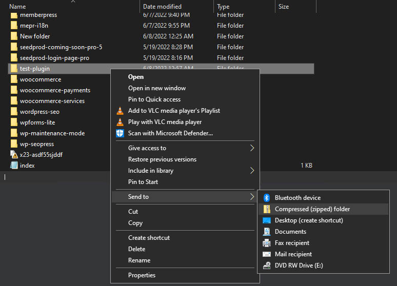This screenshot has width=397, height=286.
Task: Click the Mail recipient envelope icon
Action: coord(266,254)
